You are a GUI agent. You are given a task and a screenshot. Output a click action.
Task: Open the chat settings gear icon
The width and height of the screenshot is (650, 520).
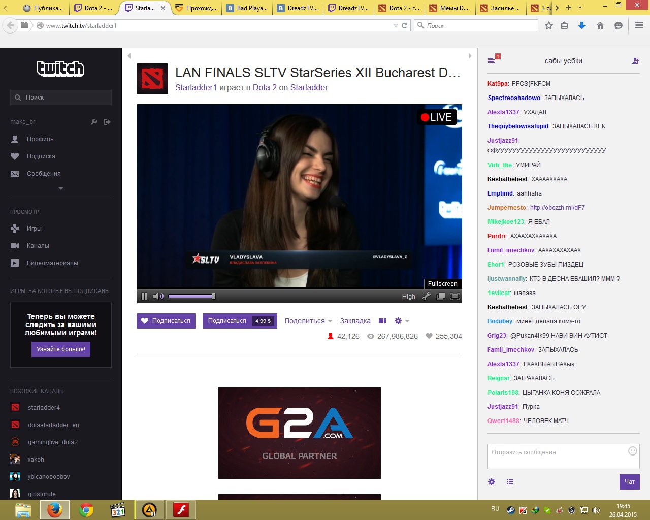(x=492, y=482)
